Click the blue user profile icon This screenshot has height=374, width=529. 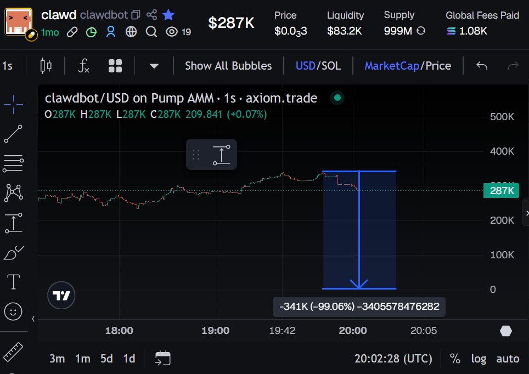tap(111, 32)
